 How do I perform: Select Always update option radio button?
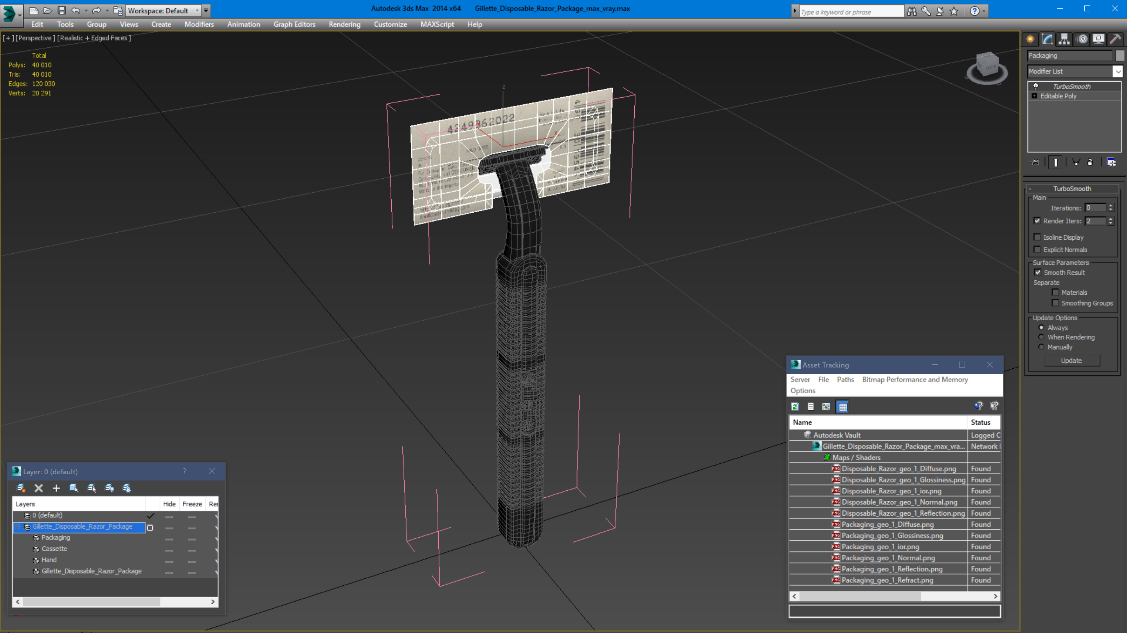tap(1041, 327)
